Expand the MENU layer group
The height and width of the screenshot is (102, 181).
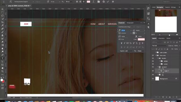[x=160, y=61]
